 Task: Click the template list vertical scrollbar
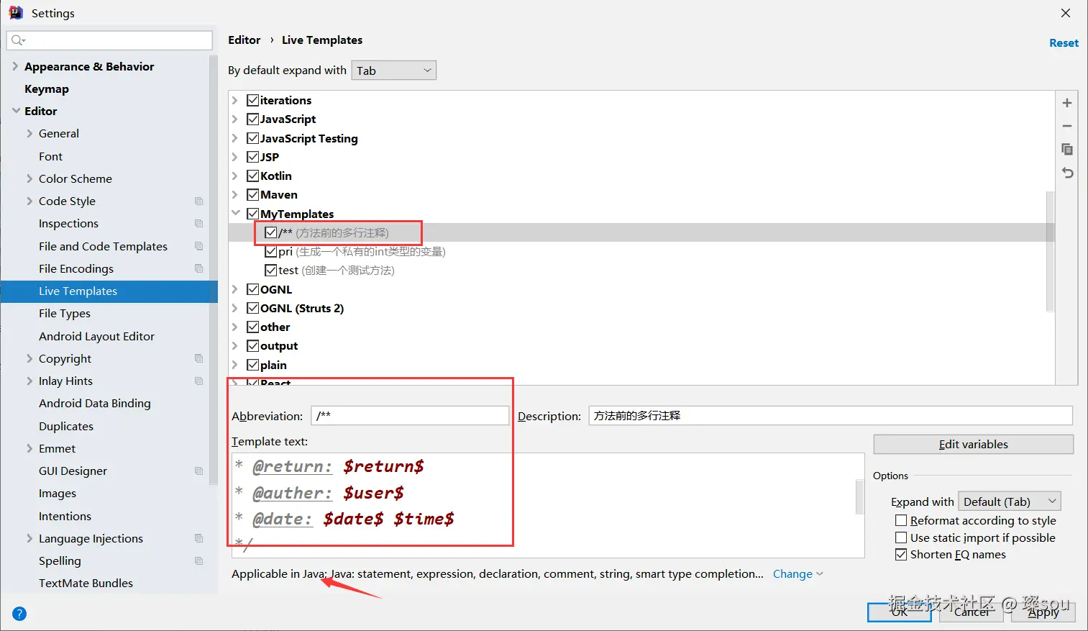tap(1050, 251)
